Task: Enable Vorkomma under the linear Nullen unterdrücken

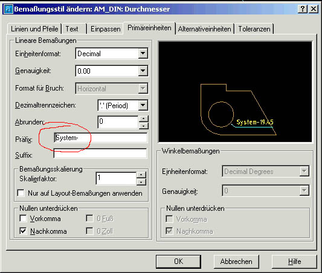Action: click(23, 219)
